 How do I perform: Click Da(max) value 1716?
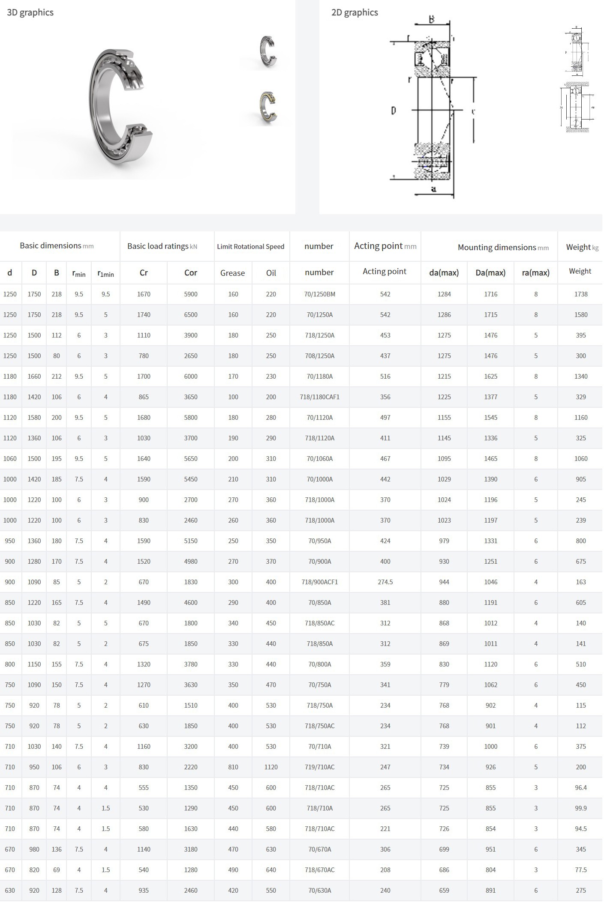point(491,294)
